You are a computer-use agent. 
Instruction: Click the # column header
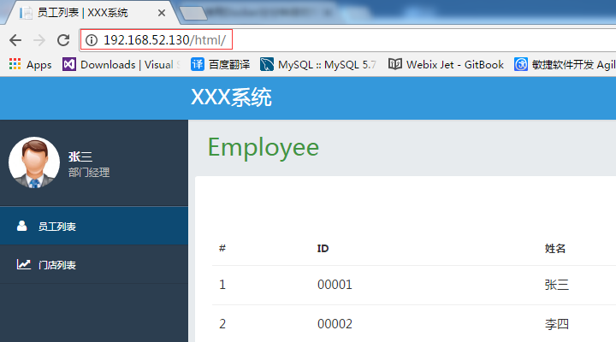(222, 248)
